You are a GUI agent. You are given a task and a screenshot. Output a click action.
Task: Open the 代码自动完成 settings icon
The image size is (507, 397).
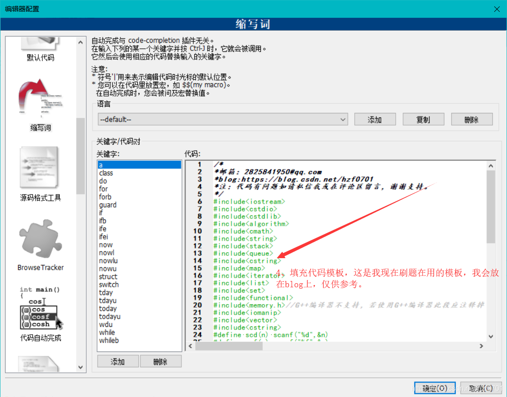pos(41,308)
